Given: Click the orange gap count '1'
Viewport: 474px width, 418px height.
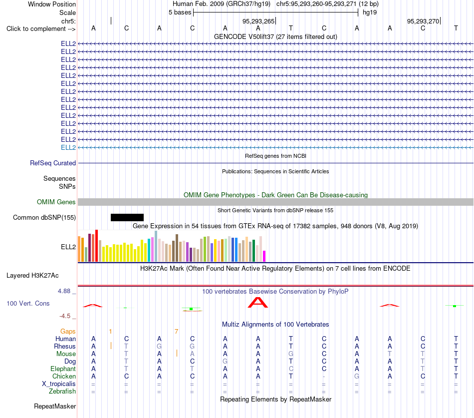Looking at the screenshot, I should 110,332.
